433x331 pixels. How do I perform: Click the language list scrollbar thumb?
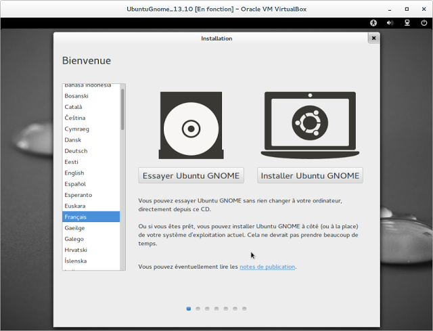tap(122, 110)
